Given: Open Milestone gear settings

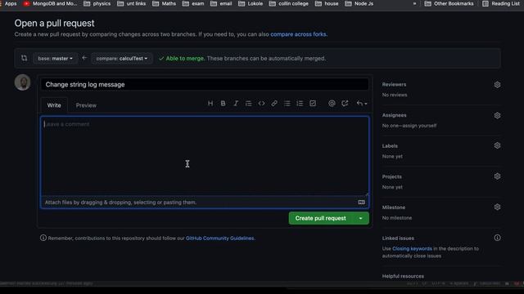Looking at the screenshot, I should point(497,207).
